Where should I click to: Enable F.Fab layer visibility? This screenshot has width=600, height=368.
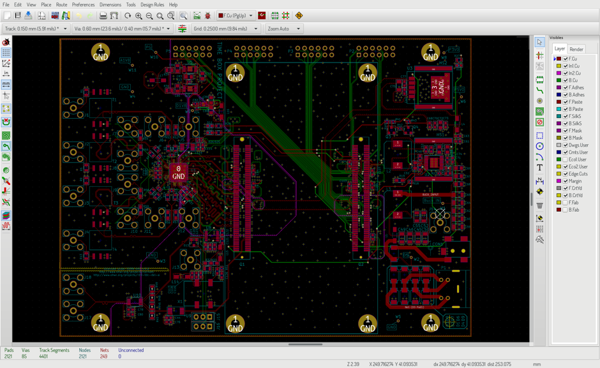(x=565, y=203)
